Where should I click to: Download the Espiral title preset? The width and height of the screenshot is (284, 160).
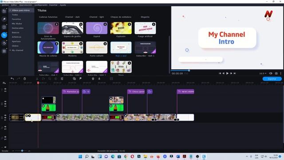pos(105,24)
